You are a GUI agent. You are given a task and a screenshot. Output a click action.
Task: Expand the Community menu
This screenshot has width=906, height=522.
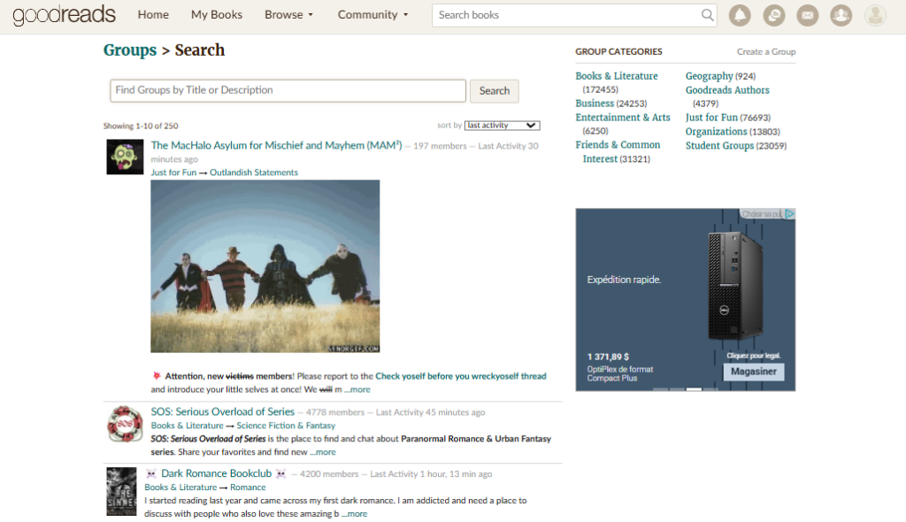[x=373, y=15]
